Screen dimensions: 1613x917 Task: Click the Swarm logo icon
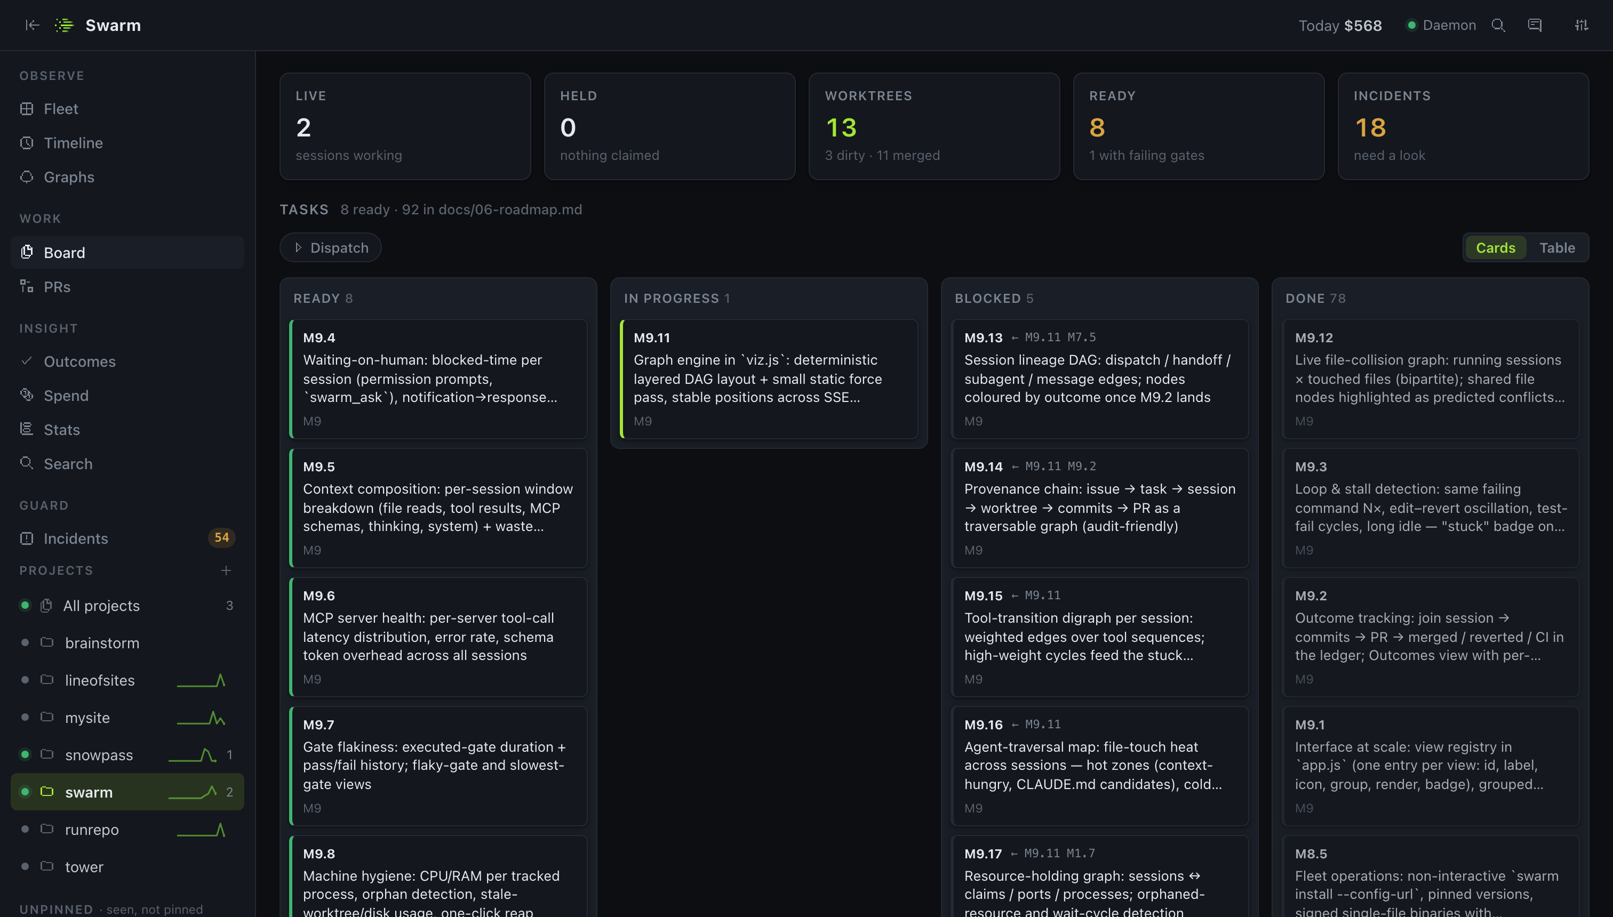click(63, 25)
